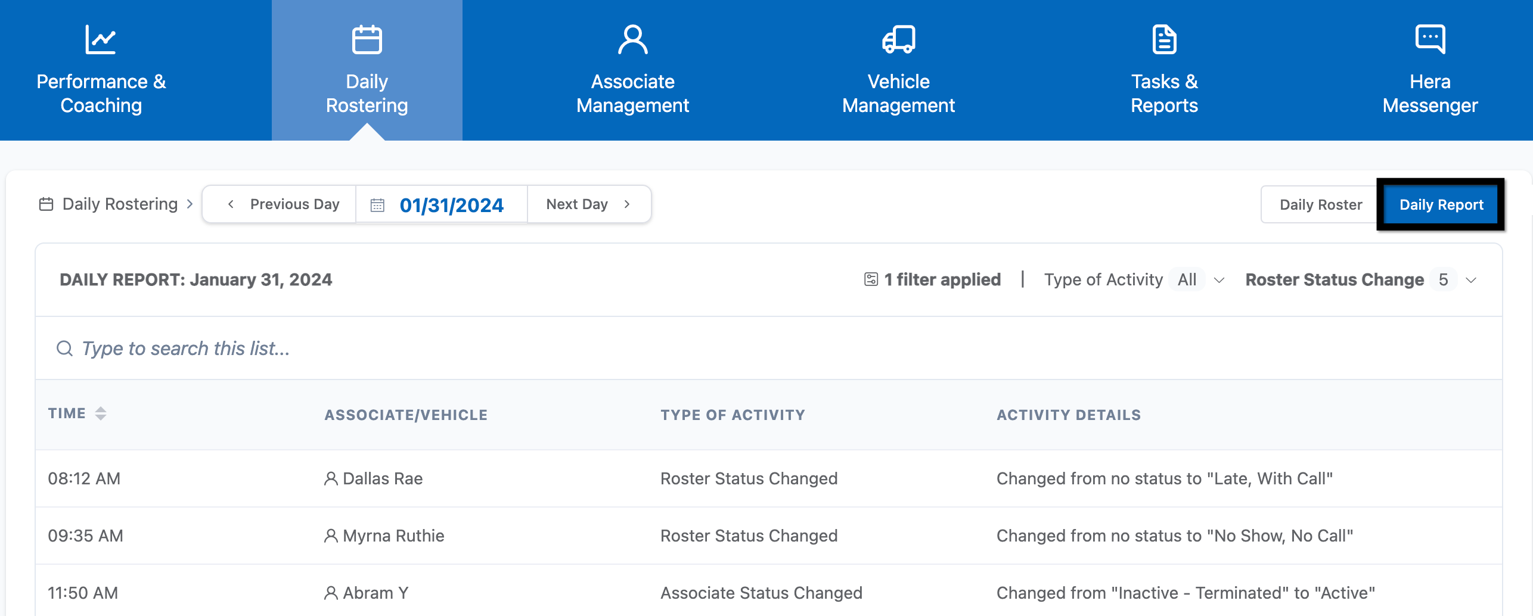This screenshot has width=1533, height=616.
Task: Open Associate Management person icon
Action: pyautogui.click(x=632, y=40)
